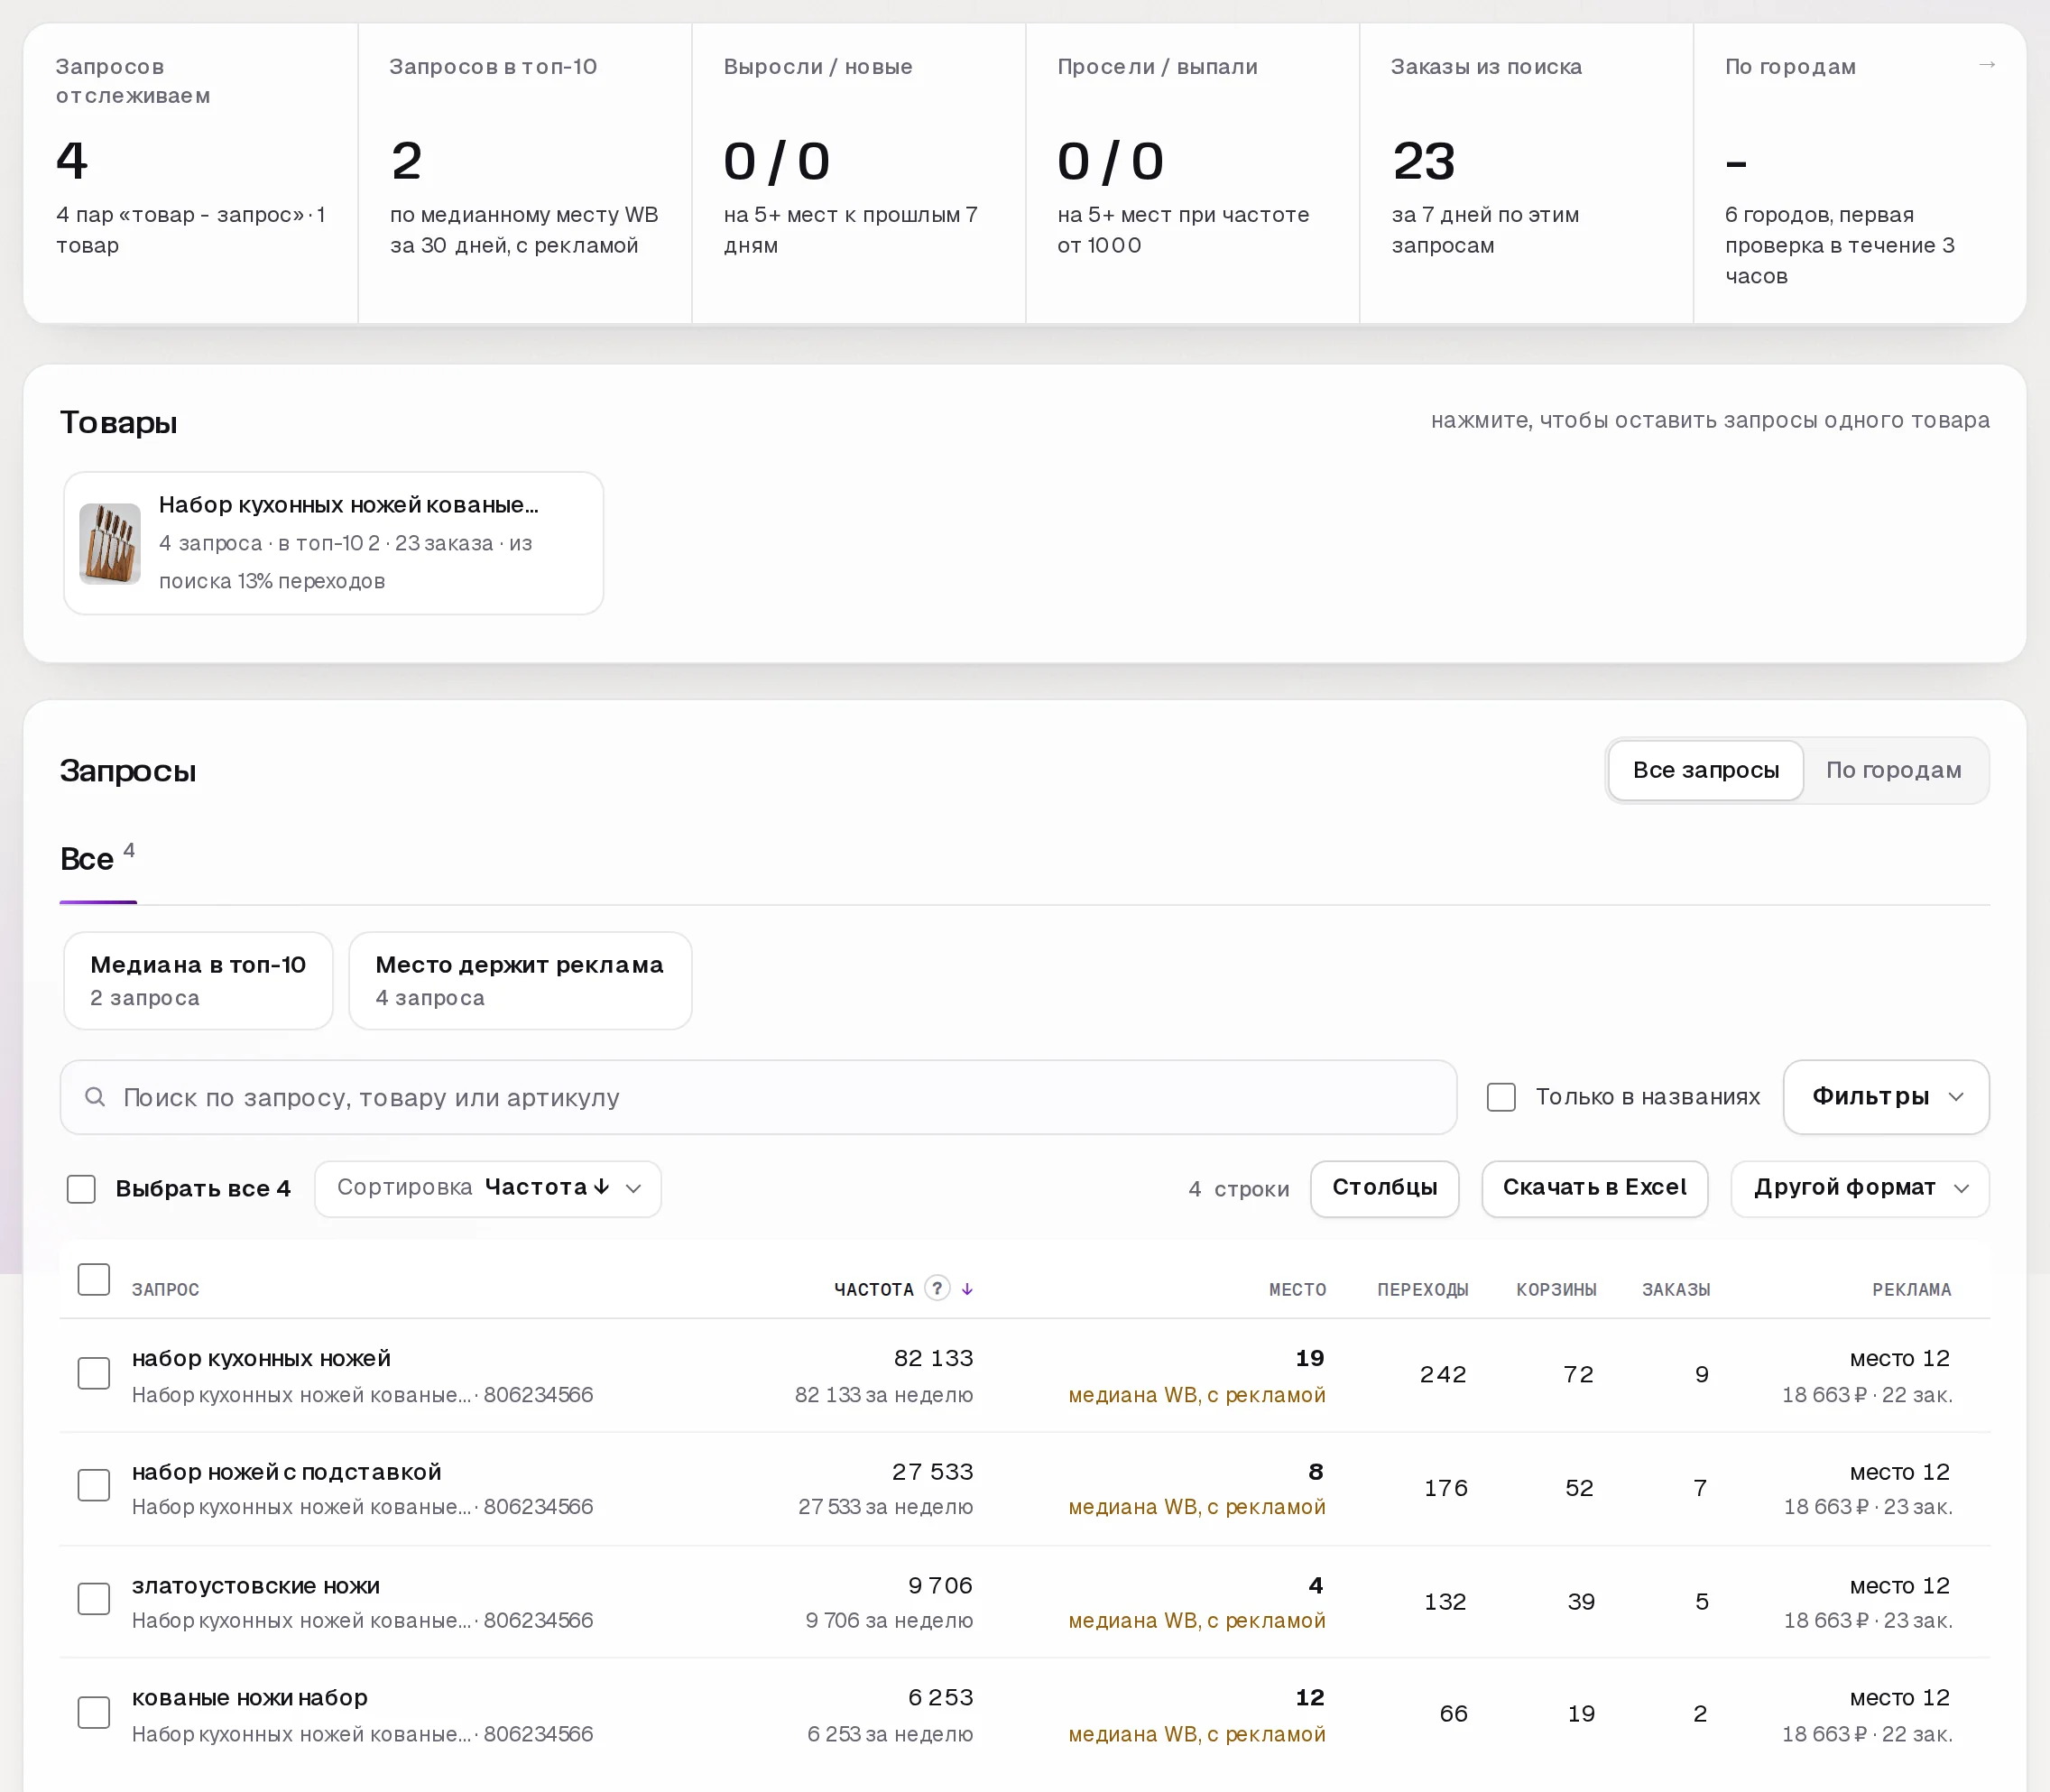This screenshot has width=2050, height=1792.
Task: Check the row набор ножей с подставкой
Action: click(x=94, y=1485)
